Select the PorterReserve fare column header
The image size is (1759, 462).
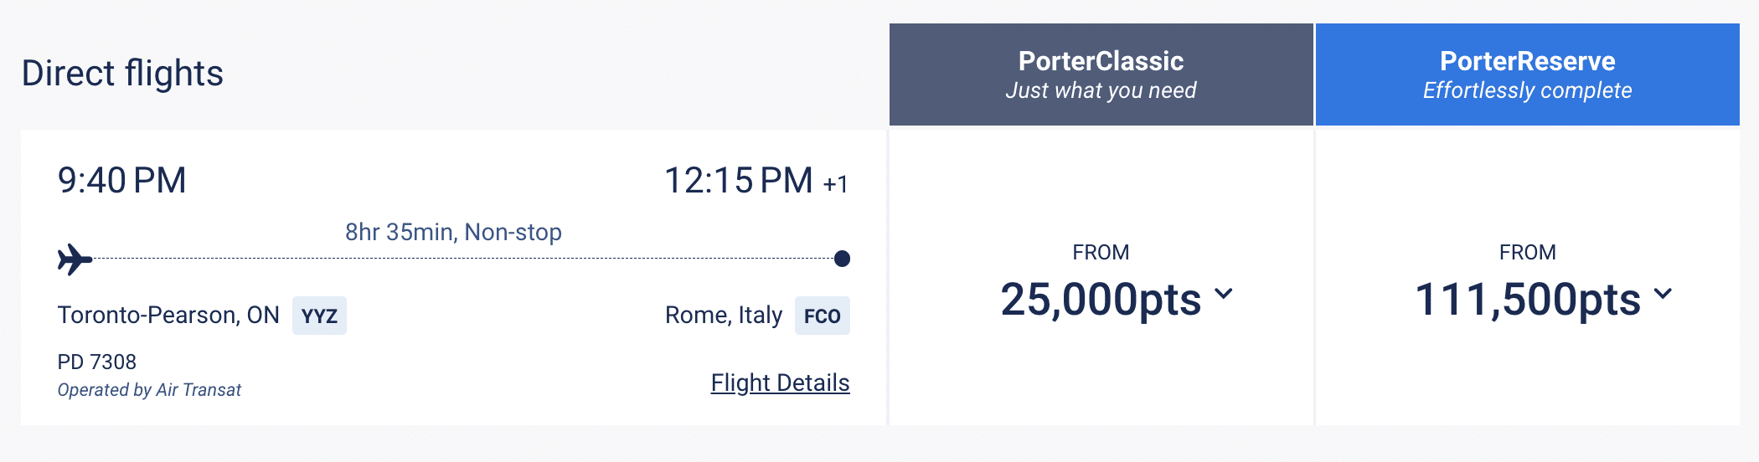(1527, 74)
